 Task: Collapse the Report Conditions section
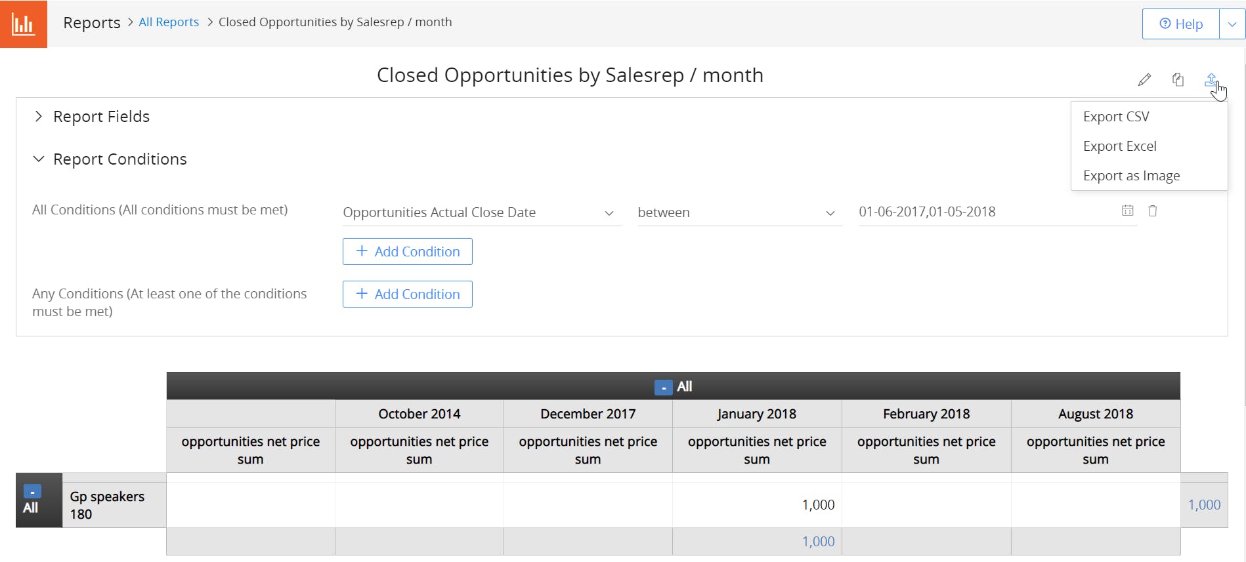pyautogui.click(x=39, y=159)
